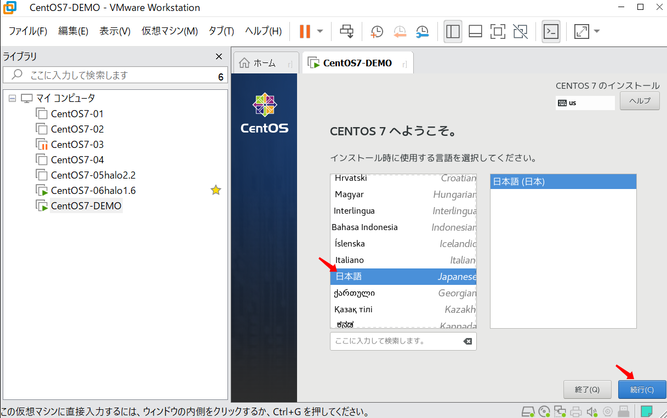
Task: Enter full screen mode icon
Action: pyautogui.click(x=498, y=31)
